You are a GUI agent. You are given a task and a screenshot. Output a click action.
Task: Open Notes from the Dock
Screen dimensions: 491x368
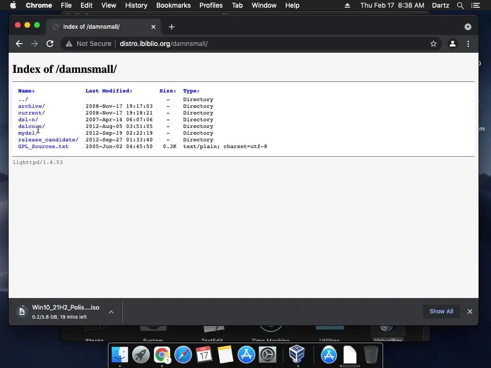pos(225,355)
